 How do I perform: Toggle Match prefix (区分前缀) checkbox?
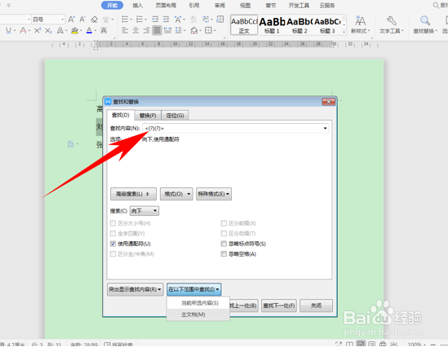click(224, 223)
